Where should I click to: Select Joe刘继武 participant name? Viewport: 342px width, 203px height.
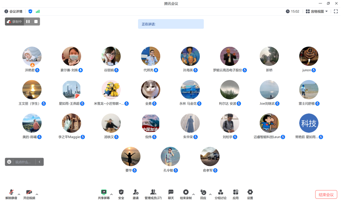pyautogui.click(x=267, y=104)
